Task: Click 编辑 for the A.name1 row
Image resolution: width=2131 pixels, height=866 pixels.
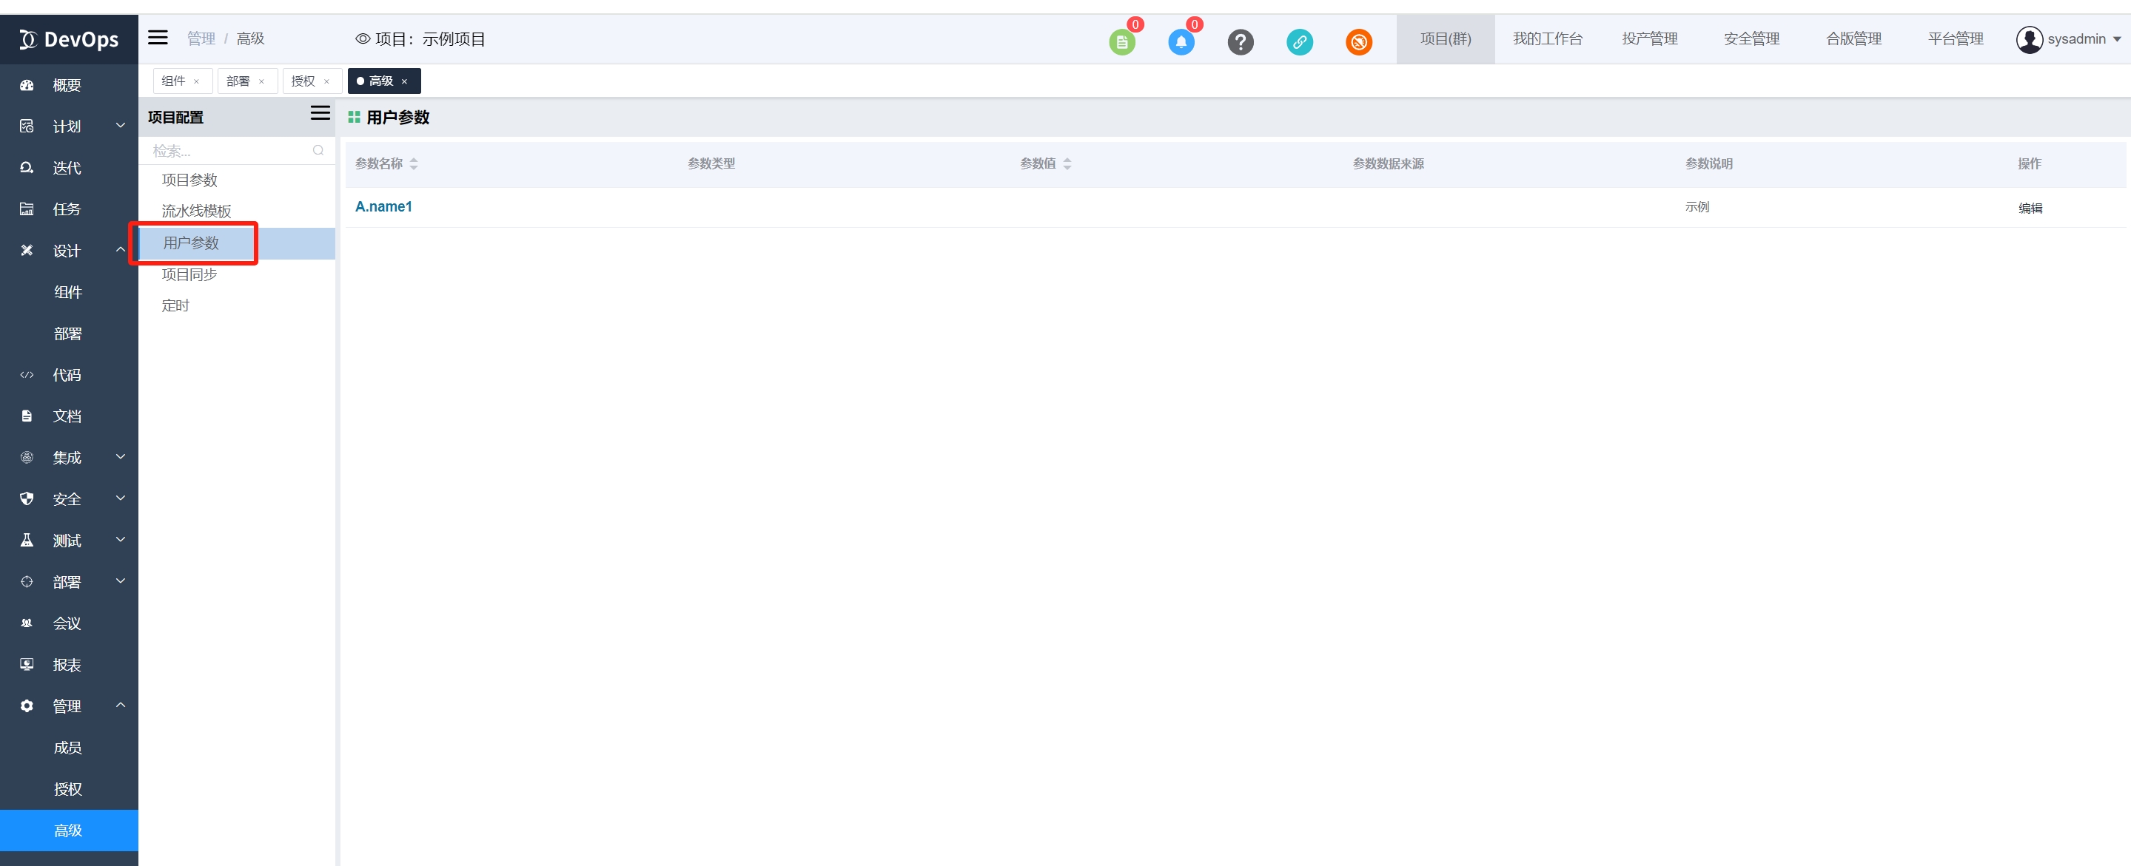Action: (2030, 209)
